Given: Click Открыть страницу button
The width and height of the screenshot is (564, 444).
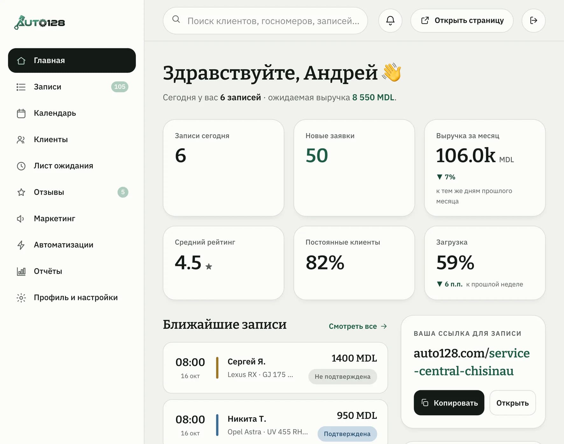Looking at the screenshot, I should [462, 21].
